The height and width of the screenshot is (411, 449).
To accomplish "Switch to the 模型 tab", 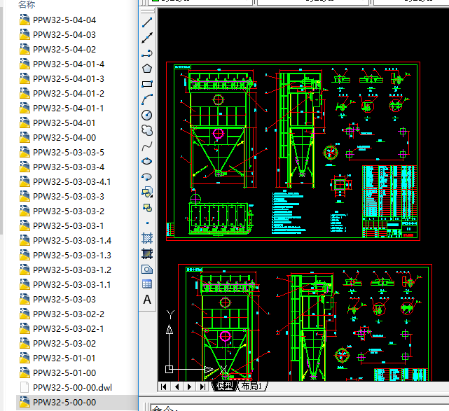I will (224, 386).
